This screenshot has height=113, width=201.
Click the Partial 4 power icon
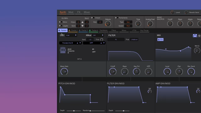[x=90, y=30]
